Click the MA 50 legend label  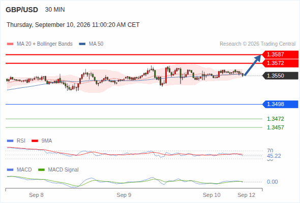point(96,44)
